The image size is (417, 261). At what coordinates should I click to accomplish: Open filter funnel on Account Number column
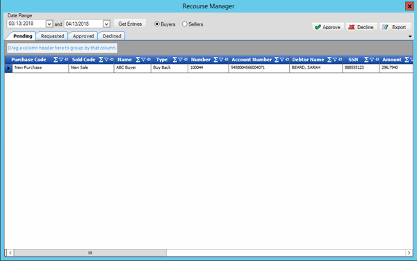click(282, 60)
